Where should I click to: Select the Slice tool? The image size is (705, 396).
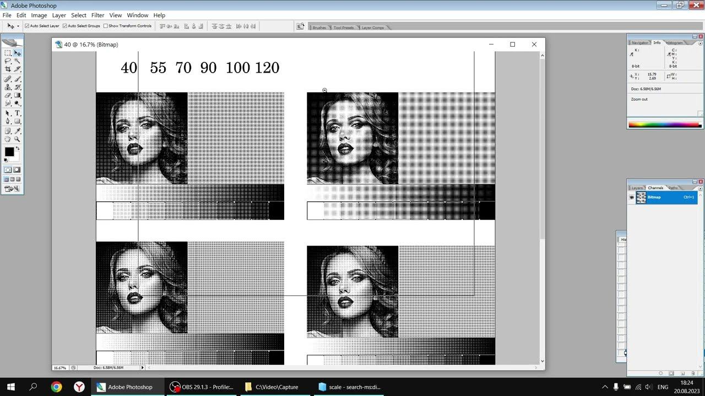pyautogui.click(x=17, y=68)
